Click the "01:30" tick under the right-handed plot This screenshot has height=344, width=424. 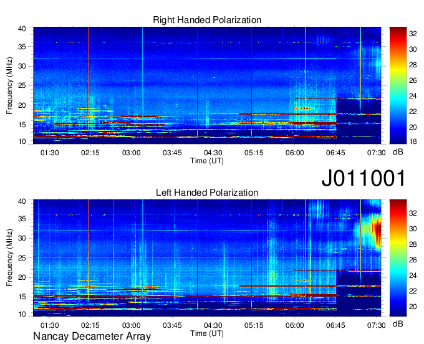click(49, 153)
